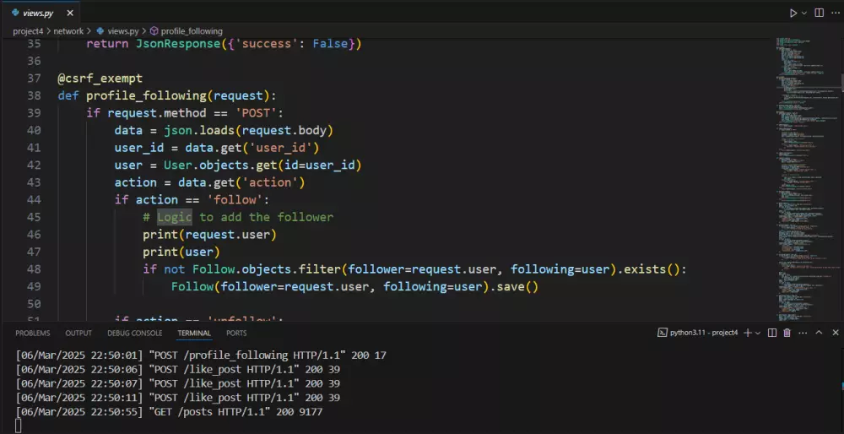Click the editor minimap code overview
844x434 pixels.
click(808, 177)
